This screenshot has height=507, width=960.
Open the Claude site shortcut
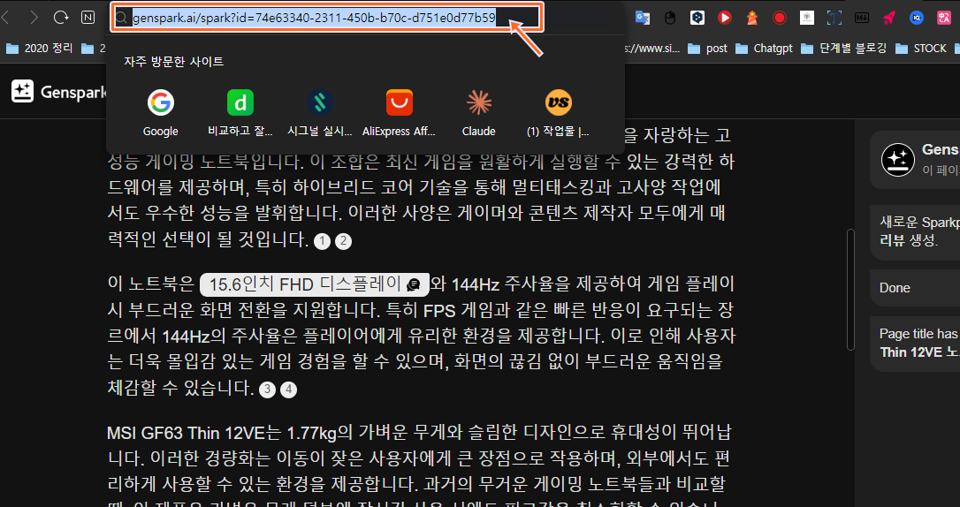(479, 113)
